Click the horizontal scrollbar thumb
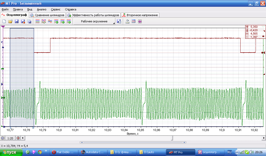Screen dimensions: 266x156 click(172, 138)
